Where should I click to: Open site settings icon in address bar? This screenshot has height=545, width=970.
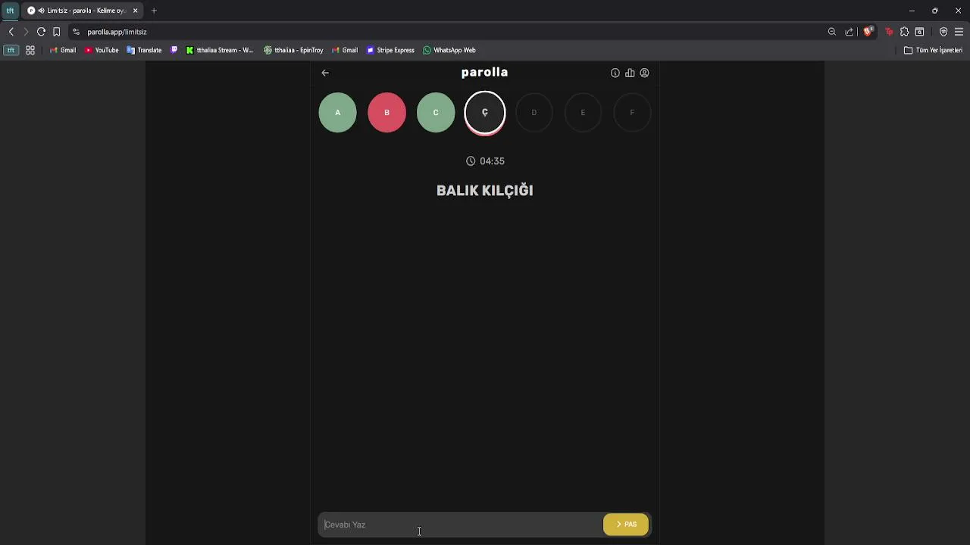point(76,32)
